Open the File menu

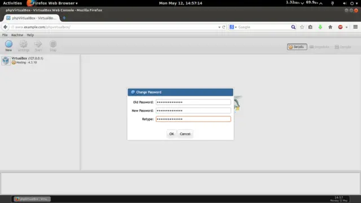coord(5,35)
